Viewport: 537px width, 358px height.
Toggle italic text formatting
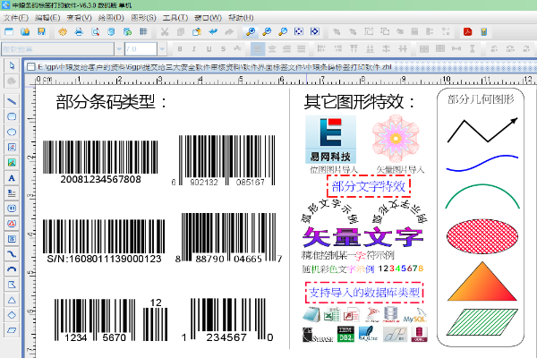(x=192, y=48)
